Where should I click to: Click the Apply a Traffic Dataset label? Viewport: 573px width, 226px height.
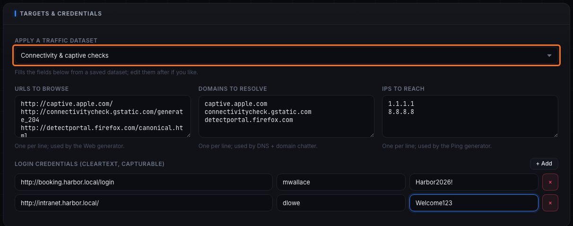56,40
